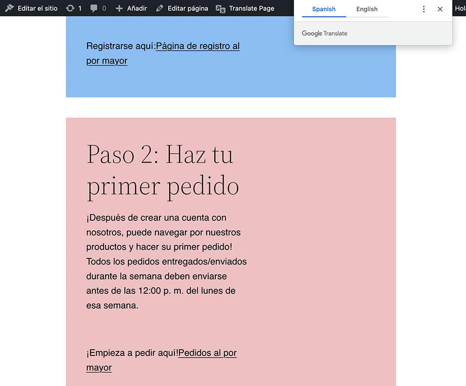Open the pending updates icon showing 1

click(70, 8)
